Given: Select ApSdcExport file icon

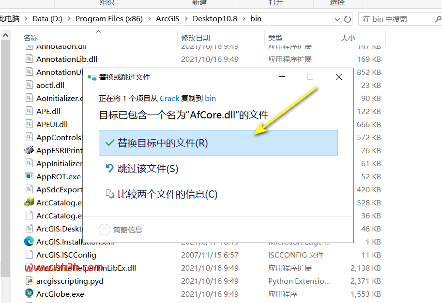Looking at the screenshot, I should click(29, 189).
